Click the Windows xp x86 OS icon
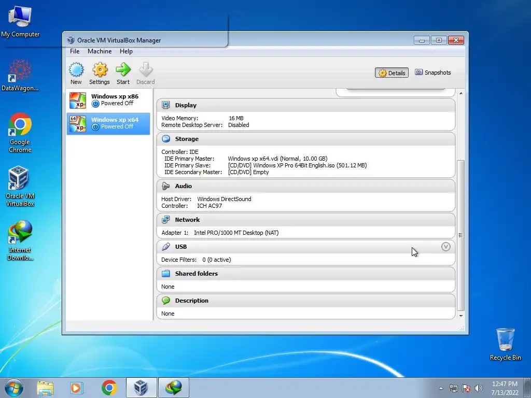Image resolution: width=531 pixels, height=398 pixels. (x=78, y=101)
